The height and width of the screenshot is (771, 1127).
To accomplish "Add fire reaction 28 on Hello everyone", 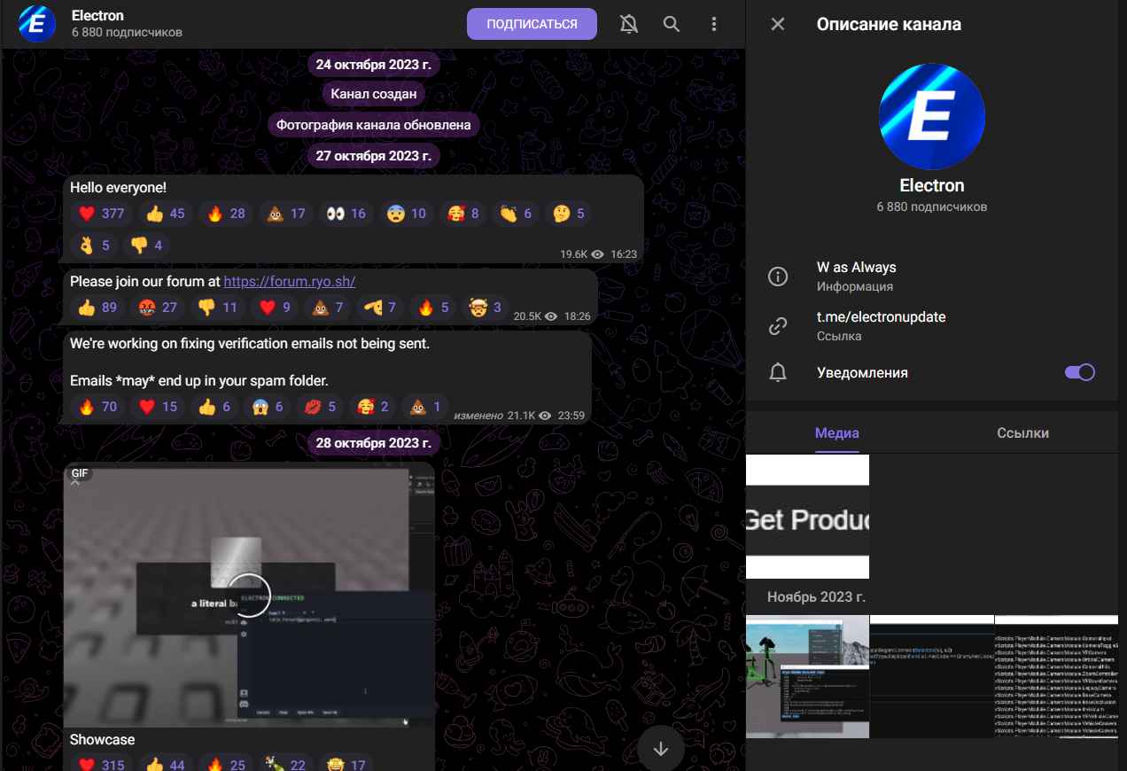I will click(226, 214).
